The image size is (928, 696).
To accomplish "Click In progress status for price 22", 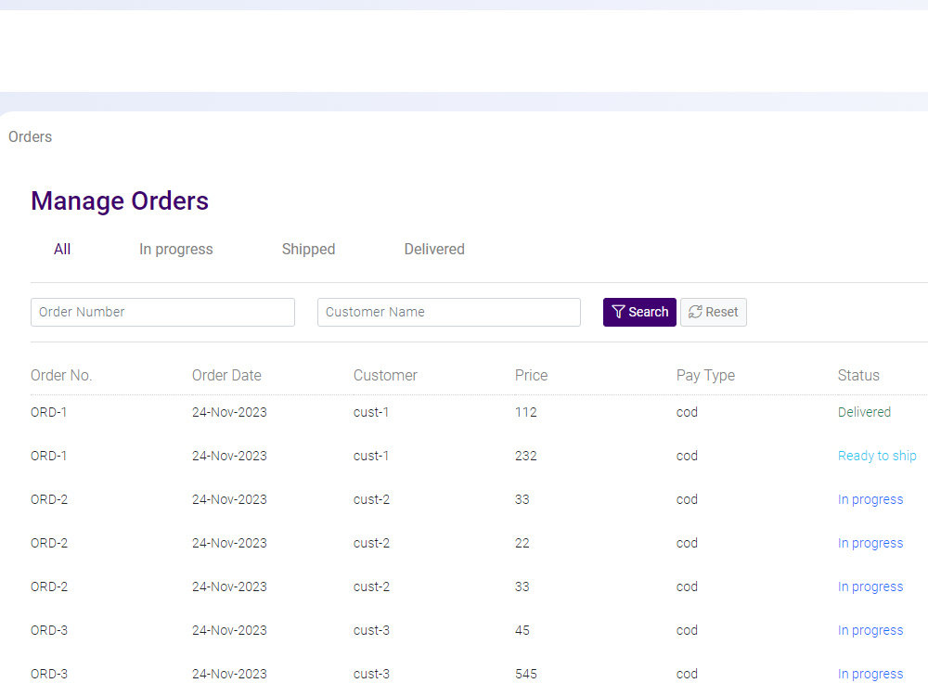I will 870,543.
